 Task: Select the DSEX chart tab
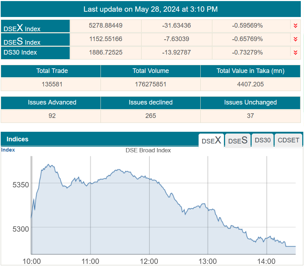click(211, 140)
